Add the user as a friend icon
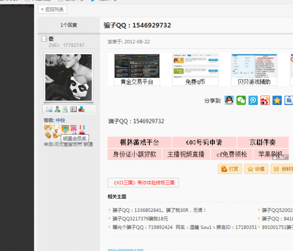Image resolution: width=293 pixels, height=251 pixels. 57,109
